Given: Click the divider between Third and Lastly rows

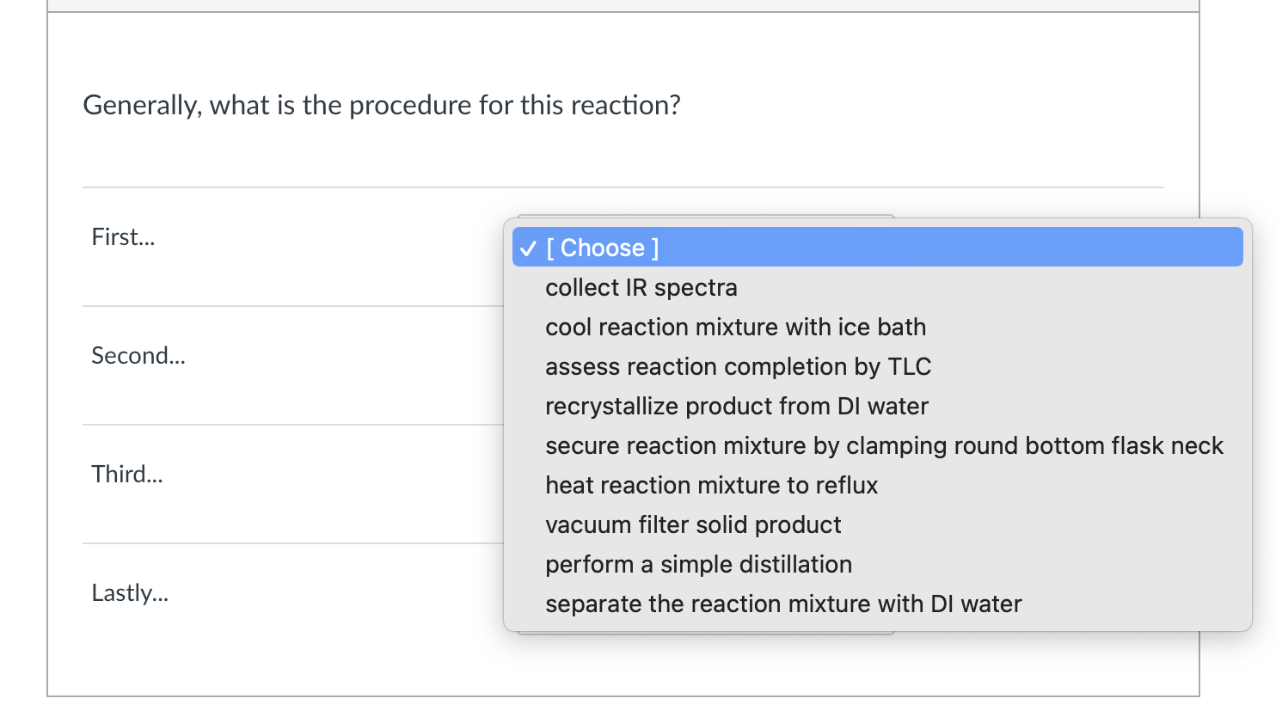Looking at the screenshot, I should 292,543.
